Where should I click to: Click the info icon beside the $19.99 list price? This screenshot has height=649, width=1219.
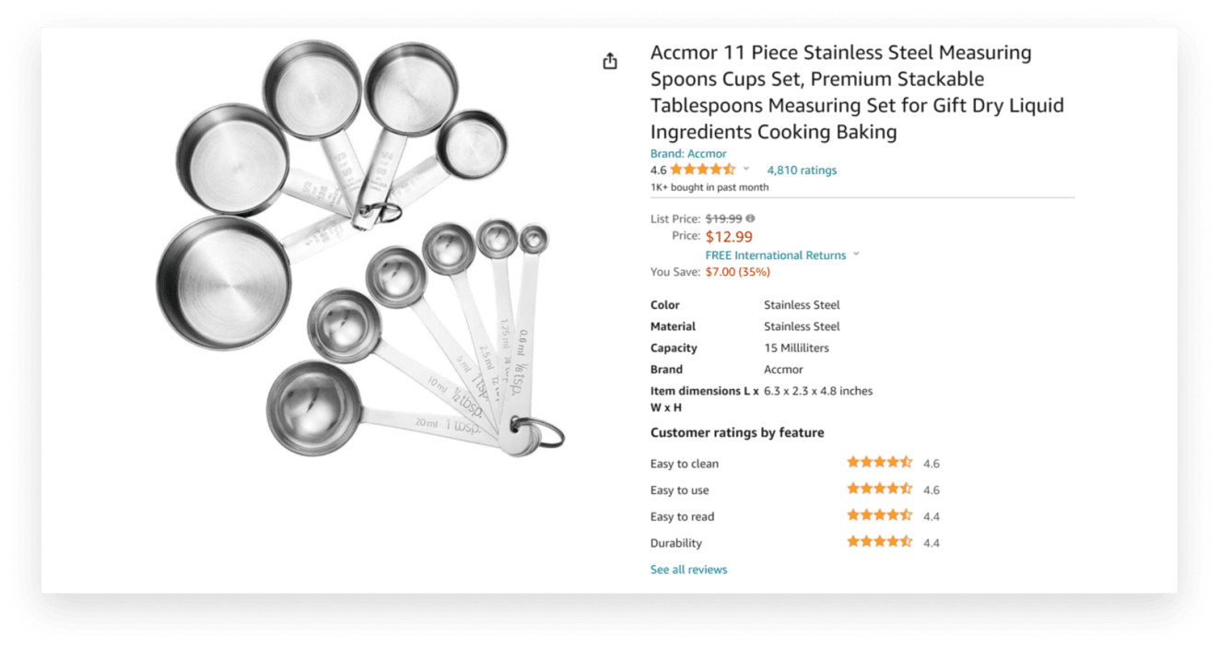[750, 218]
